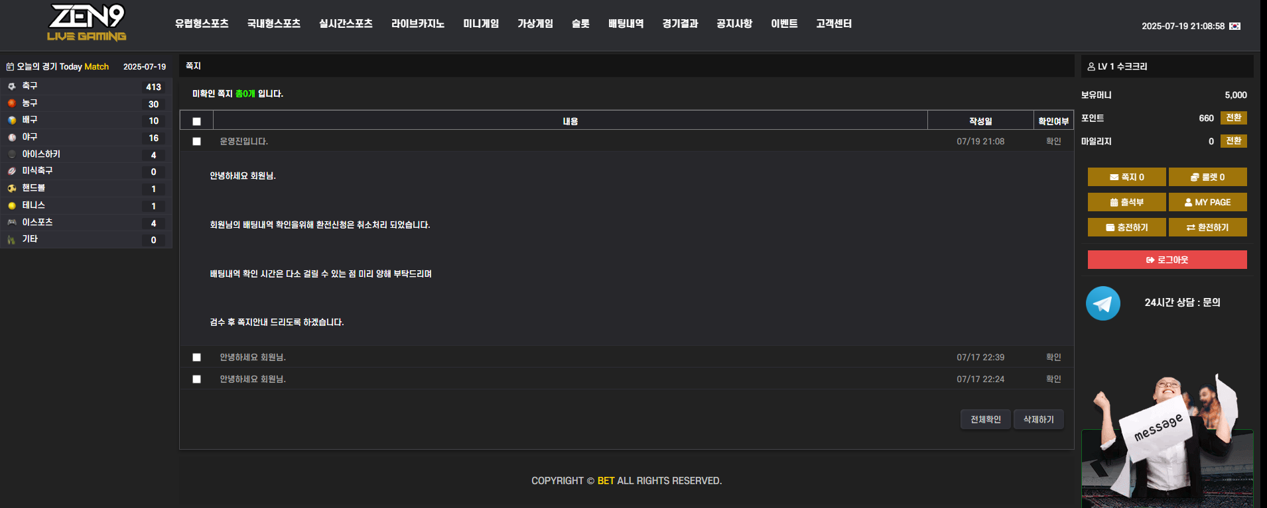Click the tennis ball icon
This screenshot has height=508, width=1267.
[x=11, y=205]
